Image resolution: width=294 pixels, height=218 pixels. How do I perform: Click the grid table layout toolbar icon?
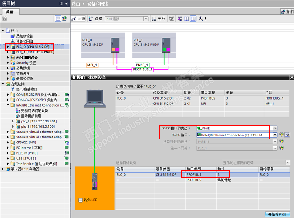[186, 19]
